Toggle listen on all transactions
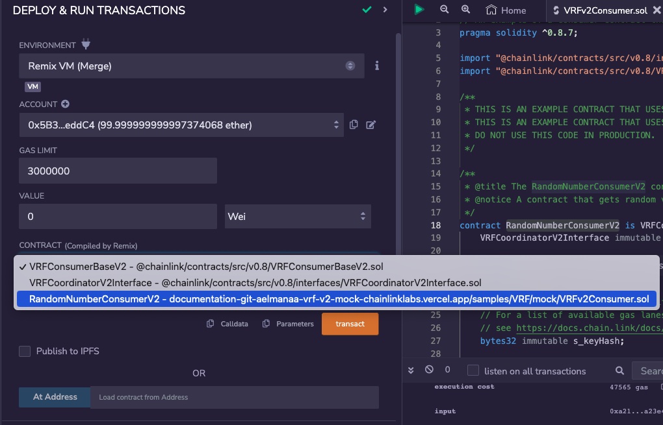The image size is (663, 425). [474, 370]
